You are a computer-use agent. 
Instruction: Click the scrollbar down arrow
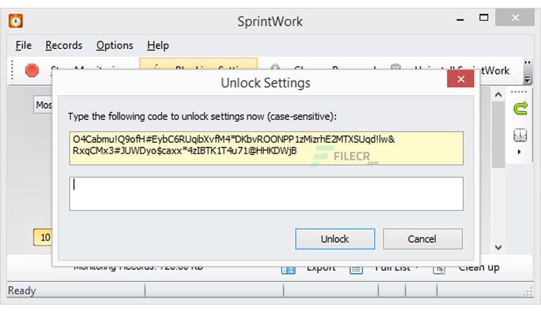(x=498, y=247)
